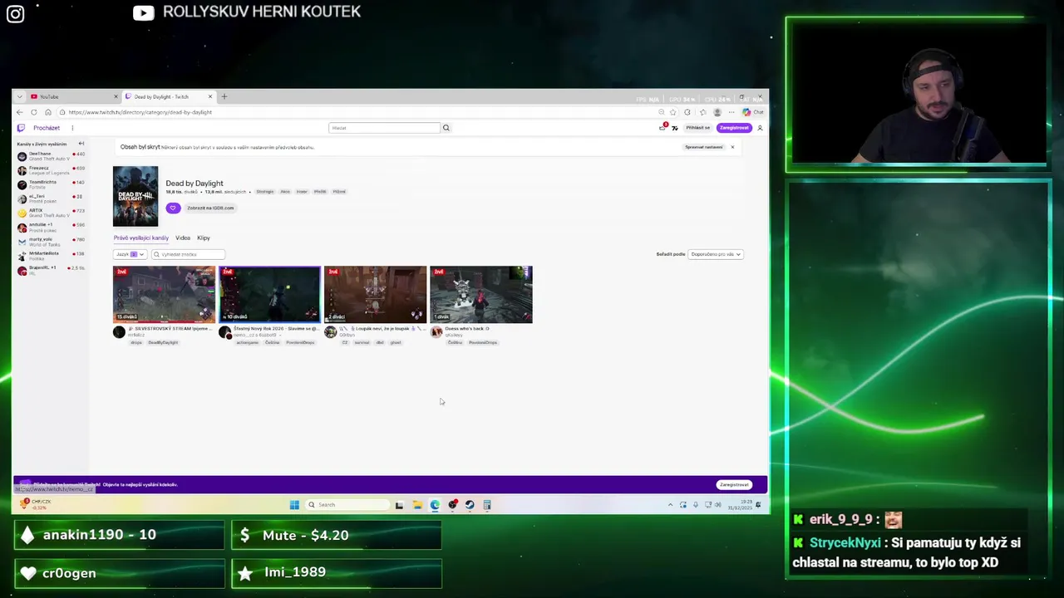Go back with the browser back arrow

[20, 112]
